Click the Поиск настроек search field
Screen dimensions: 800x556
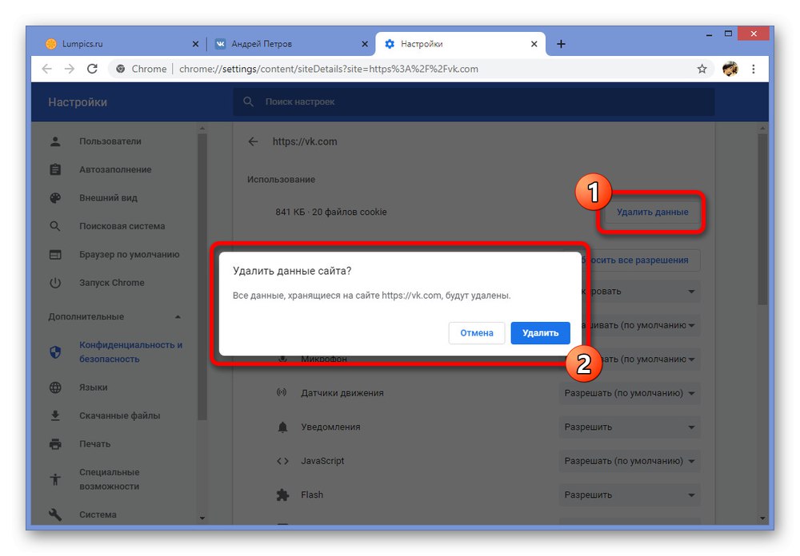click(474, 102)
